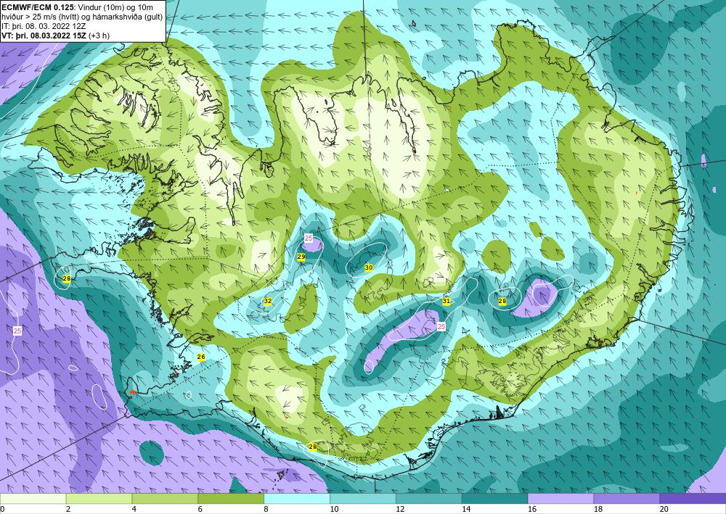Click the pink '25' contour label over the western sea

point(17,331)
